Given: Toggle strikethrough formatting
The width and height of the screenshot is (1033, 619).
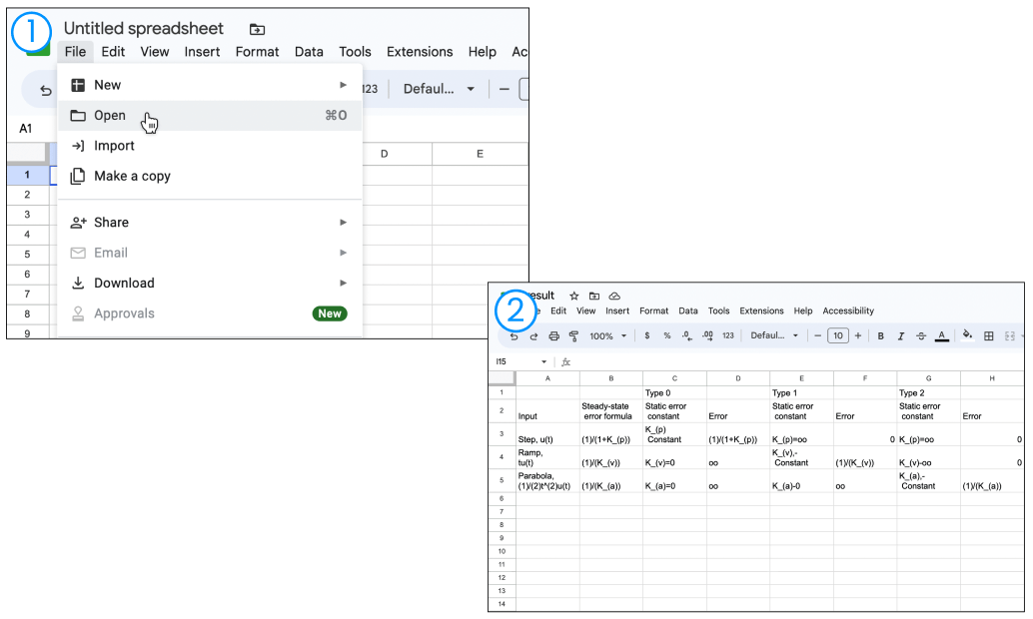Looking at the screenshot, I should click(920, 336).
